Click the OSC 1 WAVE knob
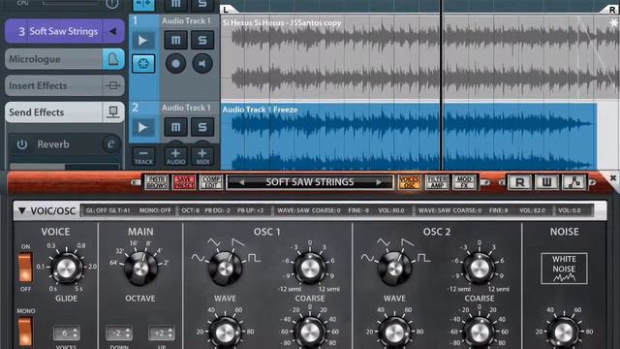Image resolution: width=620 pixels, height=349 pixels. (225, 270)
